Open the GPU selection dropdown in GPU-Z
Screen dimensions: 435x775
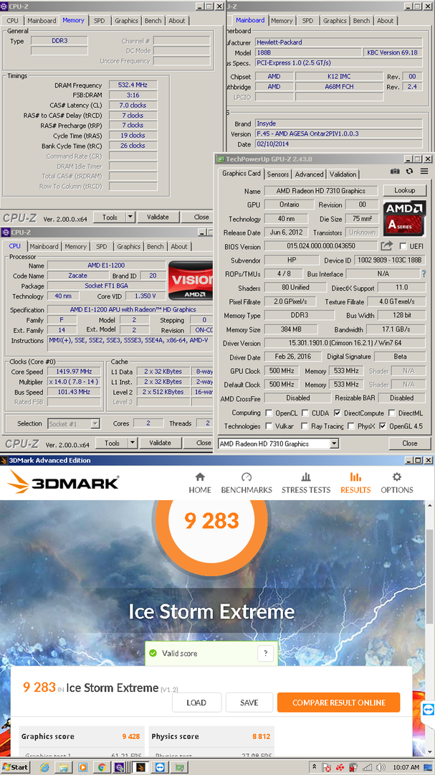(334, 444)
